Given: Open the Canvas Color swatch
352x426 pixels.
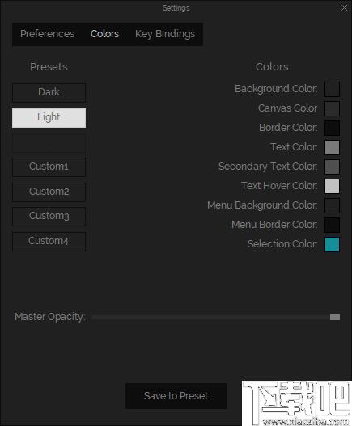Looking at the screenshot, I should [332, 108].
